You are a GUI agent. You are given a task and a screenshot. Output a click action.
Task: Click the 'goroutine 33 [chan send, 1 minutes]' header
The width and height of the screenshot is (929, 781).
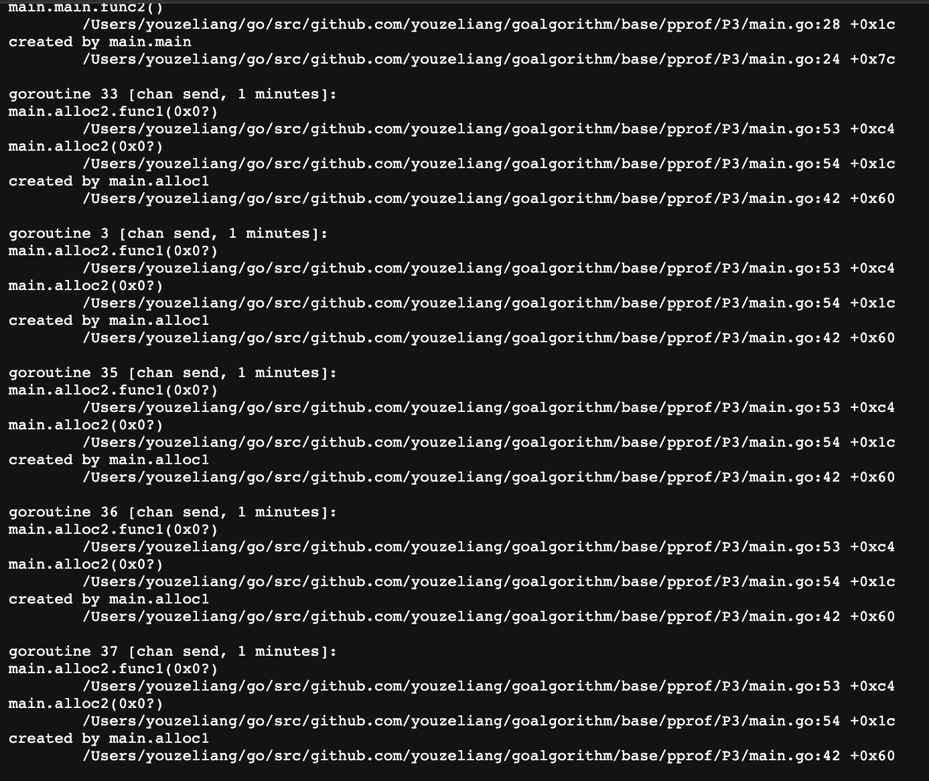[173, 94]
